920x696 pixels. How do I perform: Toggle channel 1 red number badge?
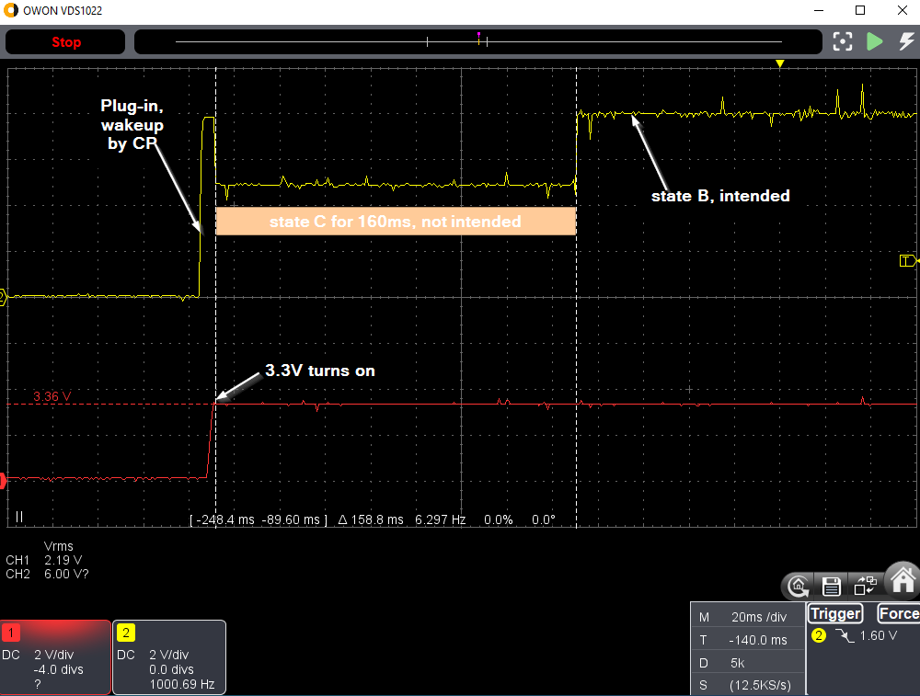click(13, 633)
